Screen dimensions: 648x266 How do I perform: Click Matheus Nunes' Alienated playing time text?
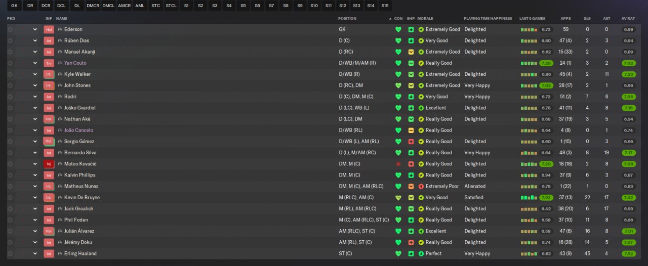coord(475,186)
